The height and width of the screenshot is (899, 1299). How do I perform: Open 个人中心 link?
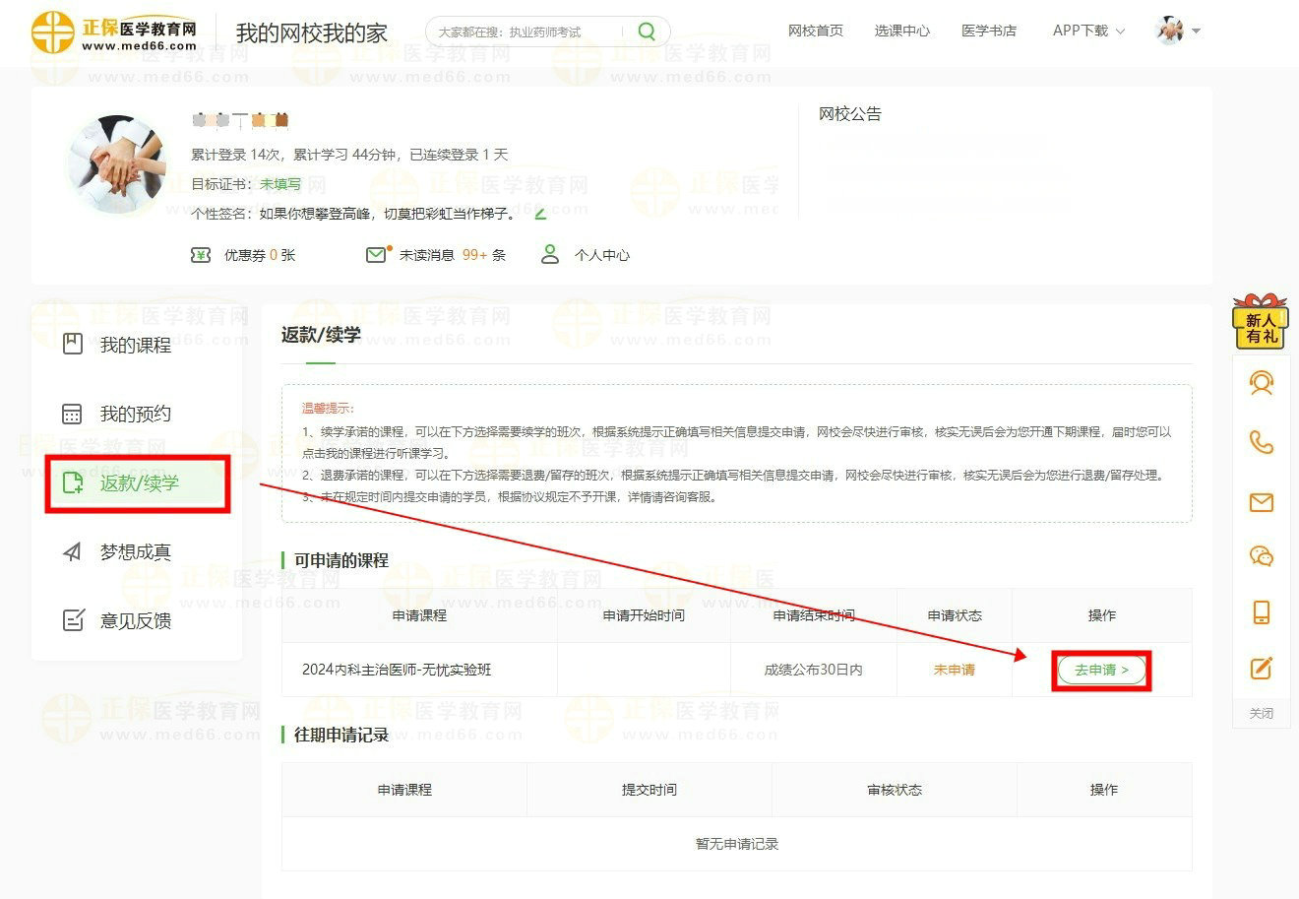[600, 255]
